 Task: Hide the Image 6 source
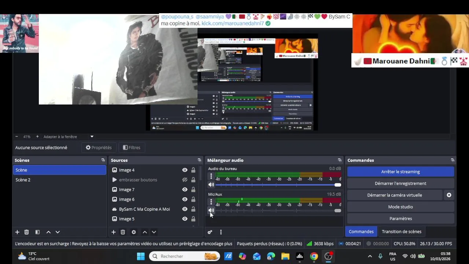[185, 199]
